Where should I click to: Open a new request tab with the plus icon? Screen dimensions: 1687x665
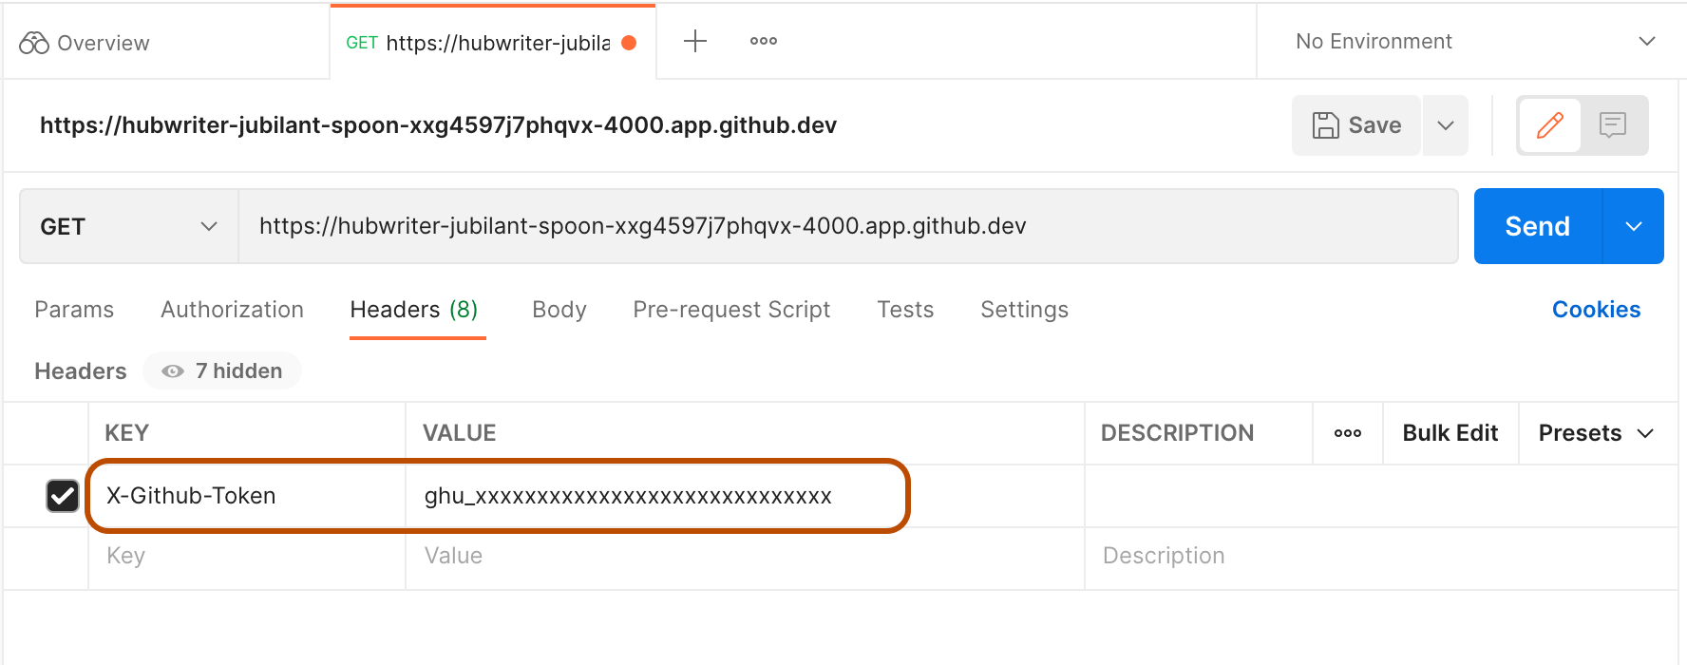694,41
